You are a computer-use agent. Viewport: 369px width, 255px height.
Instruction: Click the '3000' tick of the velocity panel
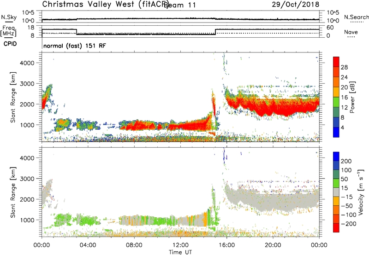tap(27, 179)
